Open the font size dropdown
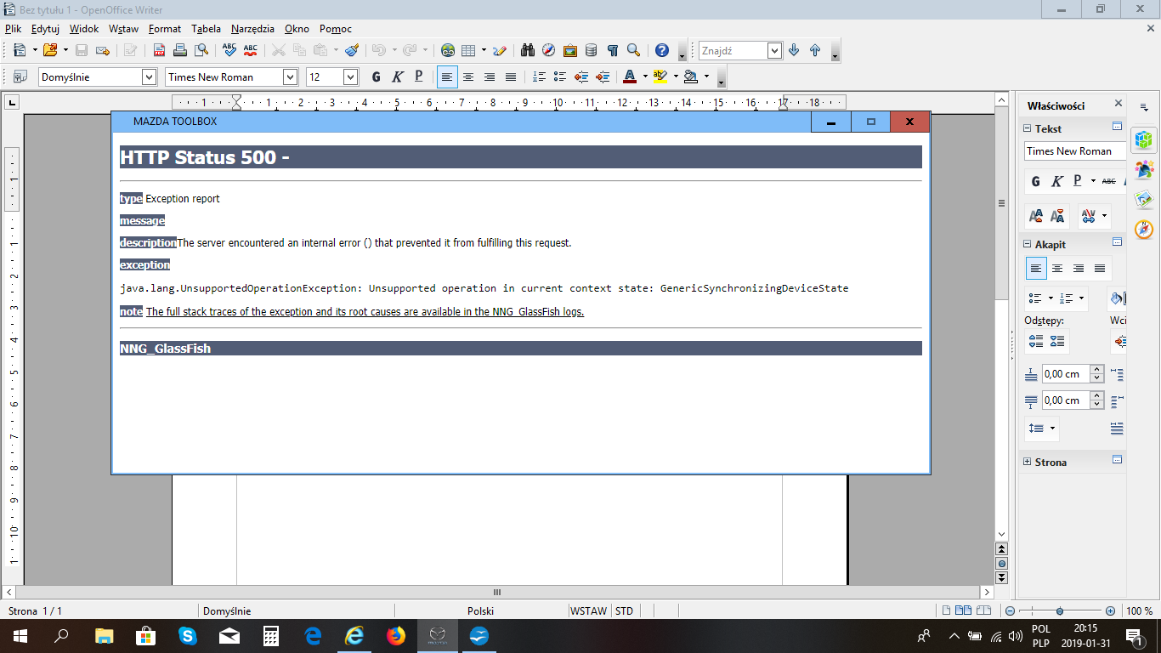Screen dimensions: 1161x653 point(350,77)
